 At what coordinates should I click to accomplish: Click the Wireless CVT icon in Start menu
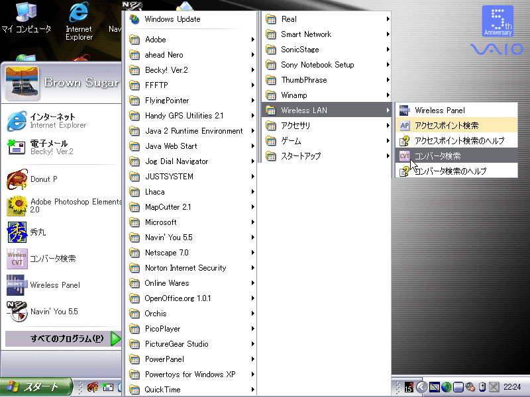(17, 259)
